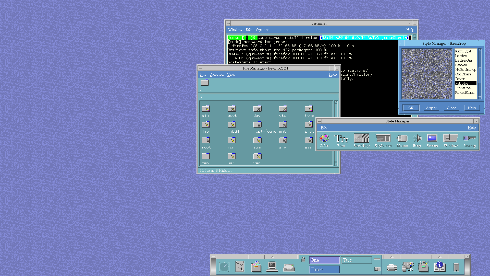Click the File Manager path input field
The height and width of the screenshot is (276, 490).
[x=269, y=96]
